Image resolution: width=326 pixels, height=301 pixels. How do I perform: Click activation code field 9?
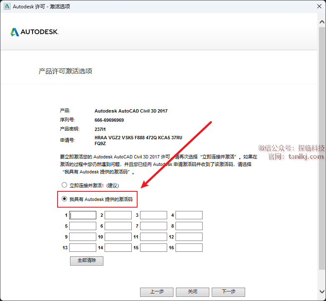coord(83,237)
